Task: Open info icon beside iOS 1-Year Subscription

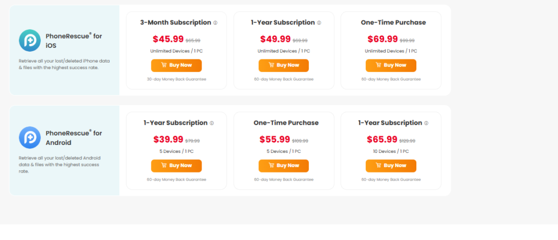Action: [x=319, y=23]
